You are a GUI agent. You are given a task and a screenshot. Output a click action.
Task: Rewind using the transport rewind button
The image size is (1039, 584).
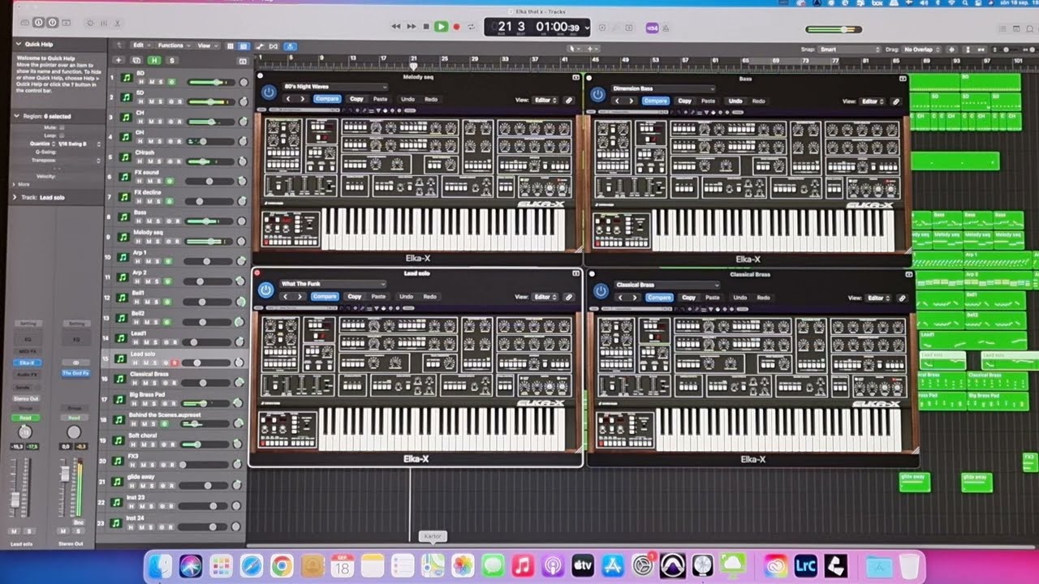[396, 27]
